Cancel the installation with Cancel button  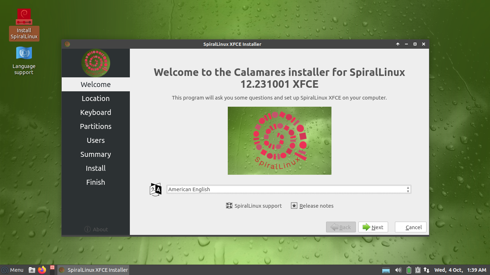(411, 227)
